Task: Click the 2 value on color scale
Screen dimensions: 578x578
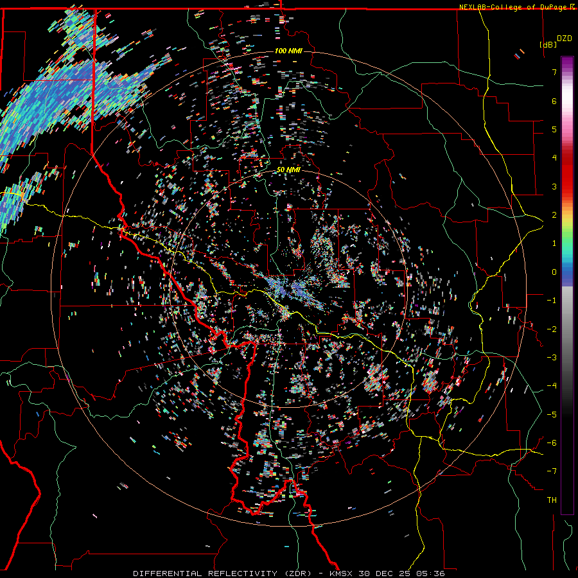Action: pos(554,215)
